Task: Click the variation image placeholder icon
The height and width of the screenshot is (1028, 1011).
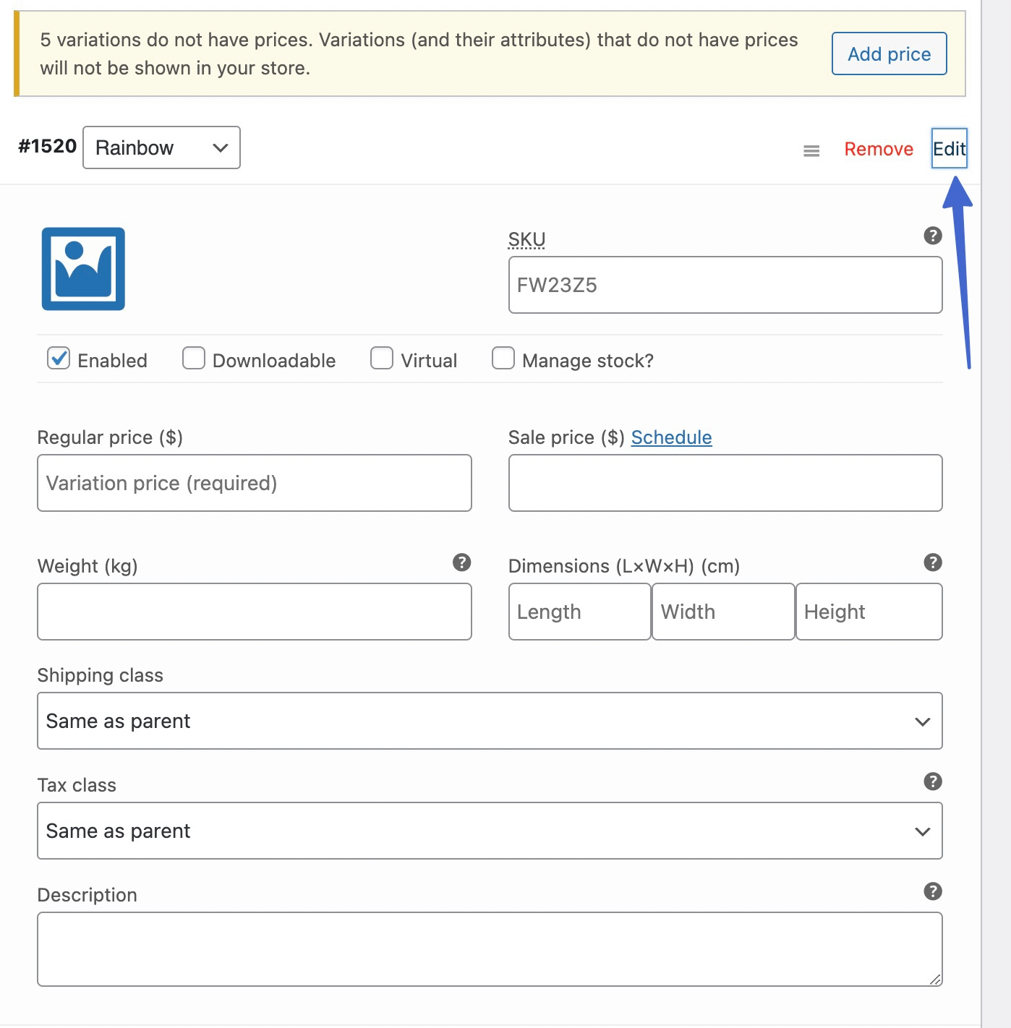Action: [83, 269]
